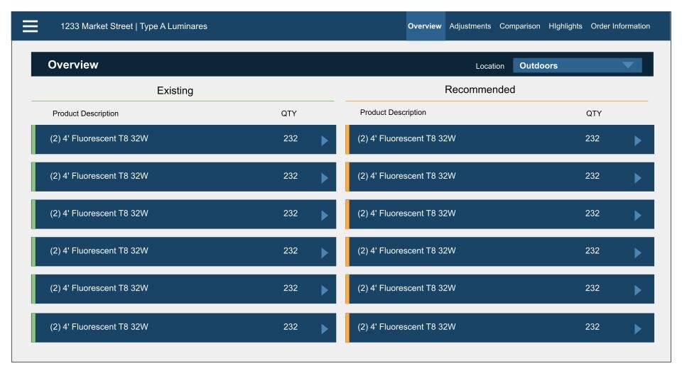Click the Overview panel heading
The width and height of the screenshot is (682, 383).
[73, 65]
